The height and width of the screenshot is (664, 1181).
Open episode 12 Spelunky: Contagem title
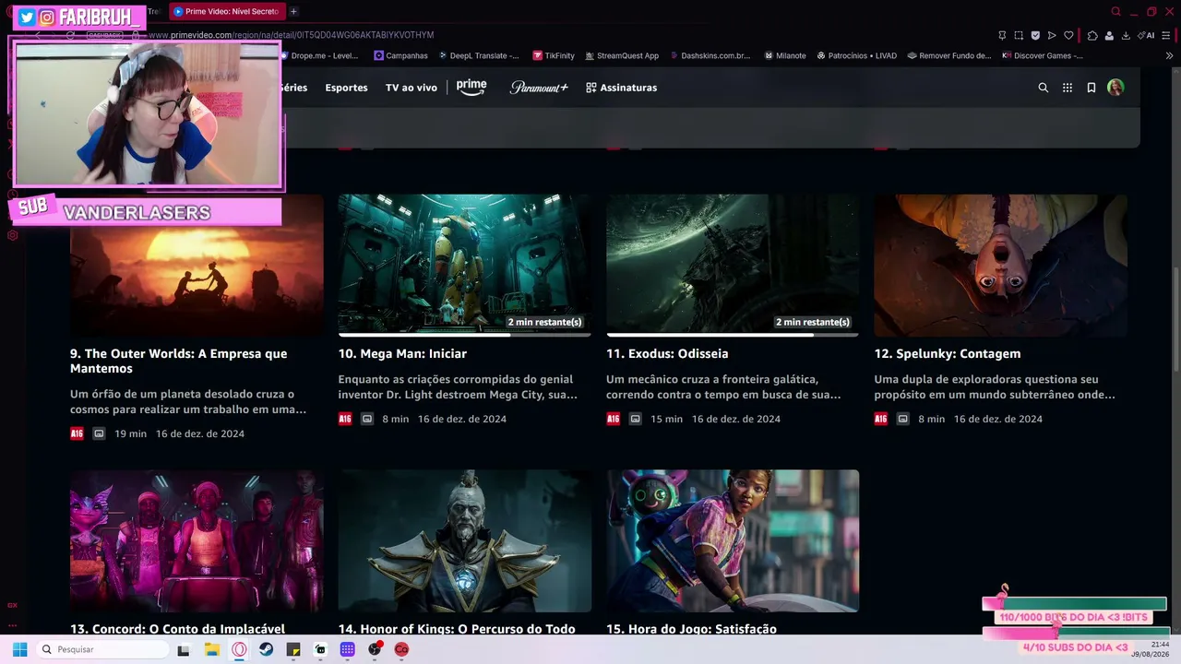948,353
